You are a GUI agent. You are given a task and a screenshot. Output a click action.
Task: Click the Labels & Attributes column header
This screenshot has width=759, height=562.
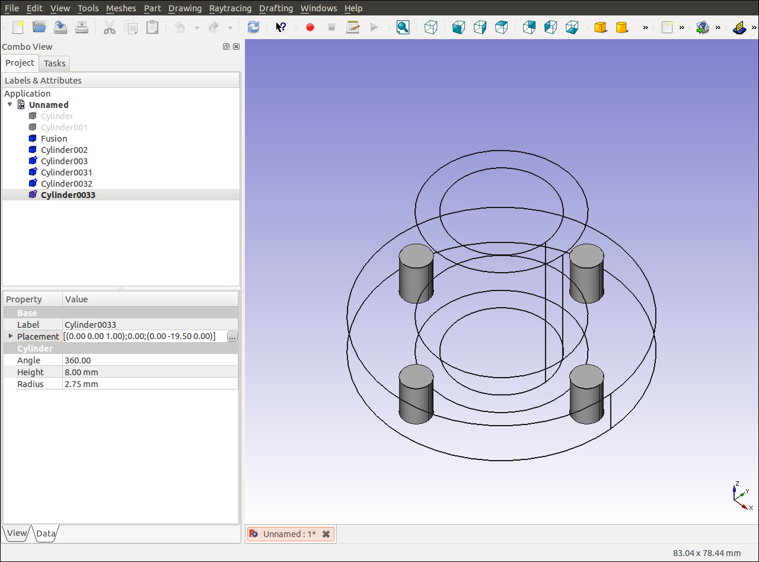(121, 81)
